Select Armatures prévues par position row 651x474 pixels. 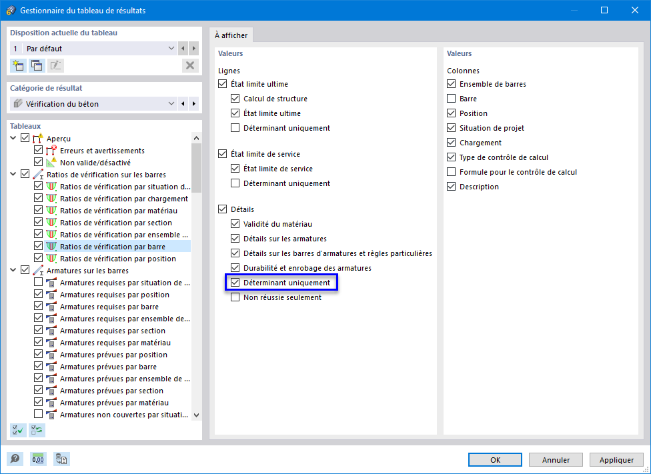[114, 355]
